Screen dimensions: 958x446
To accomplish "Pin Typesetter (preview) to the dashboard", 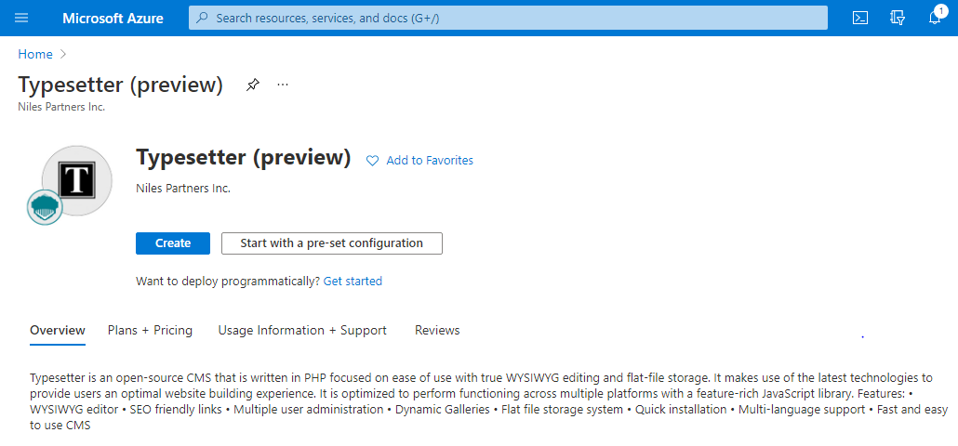I will (x=252, y=85).
